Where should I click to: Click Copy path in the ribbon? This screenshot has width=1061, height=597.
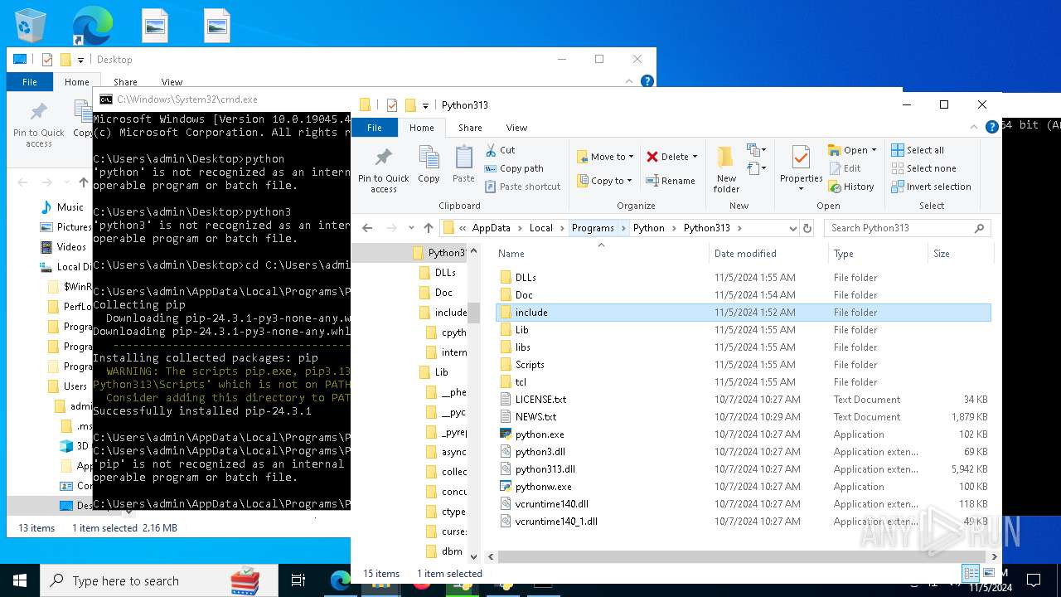514,168
